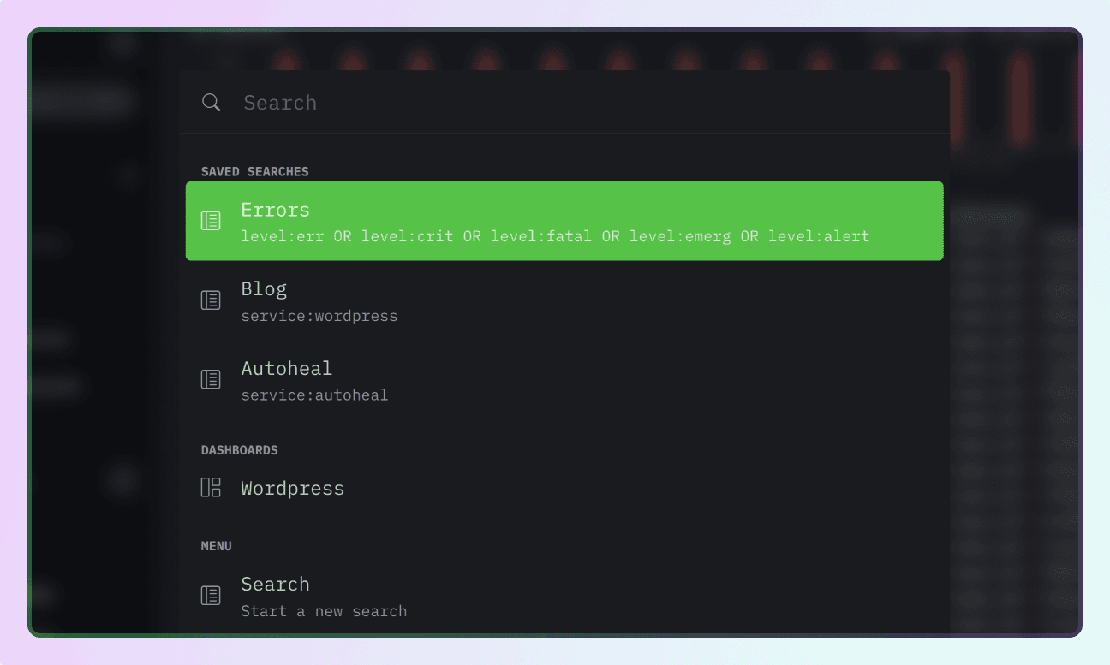Click the SAVED SEARCHES section header
1110x665 pixels.
click(254, 171)
